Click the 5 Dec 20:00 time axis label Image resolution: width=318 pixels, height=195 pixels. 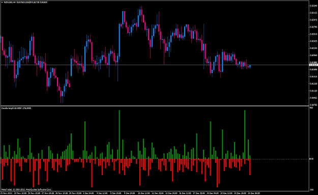[x=116, y=193]
